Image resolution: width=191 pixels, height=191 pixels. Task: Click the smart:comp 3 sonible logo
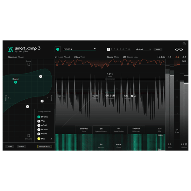click(24, 49)
